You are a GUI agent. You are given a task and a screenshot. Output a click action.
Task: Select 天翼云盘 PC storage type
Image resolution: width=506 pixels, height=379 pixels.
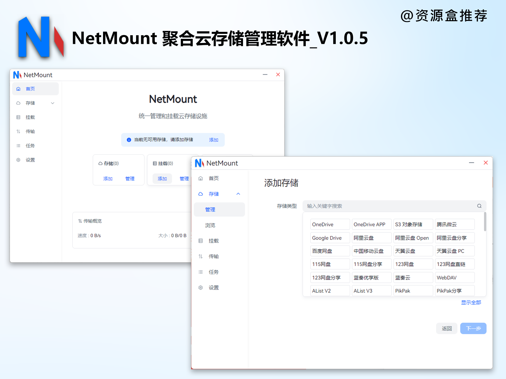[455, 251]
